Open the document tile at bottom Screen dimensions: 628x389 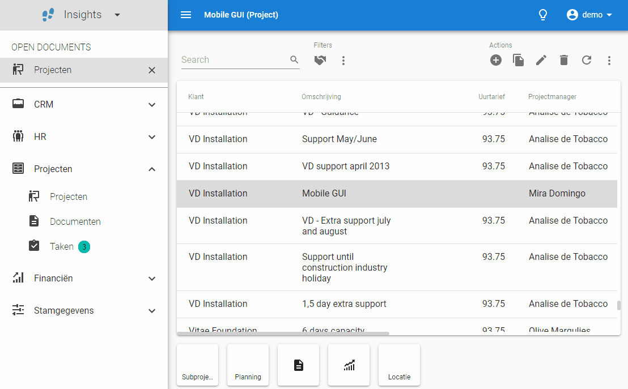point(298,365)
